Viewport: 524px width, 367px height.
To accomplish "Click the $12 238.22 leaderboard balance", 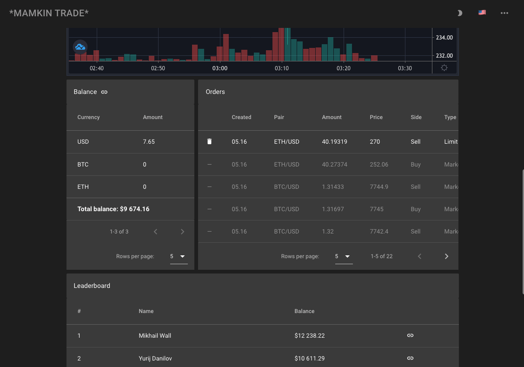I will [x=310, y=335].
